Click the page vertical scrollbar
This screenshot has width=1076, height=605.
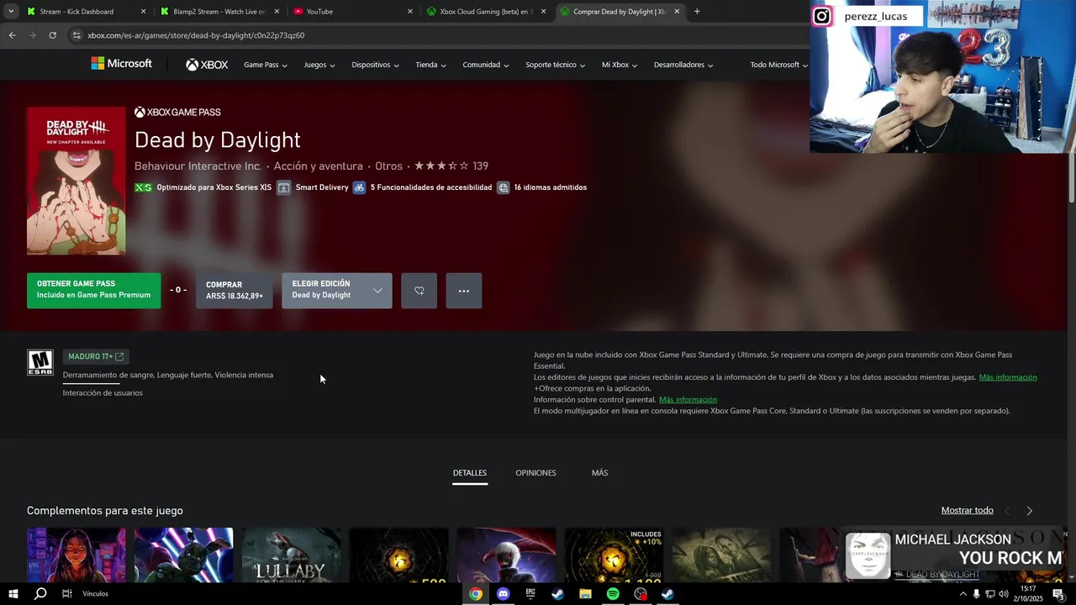[1071, 178]
